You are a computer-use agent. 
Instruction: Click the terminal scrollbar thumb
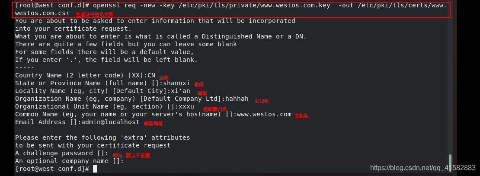(450, 163)
